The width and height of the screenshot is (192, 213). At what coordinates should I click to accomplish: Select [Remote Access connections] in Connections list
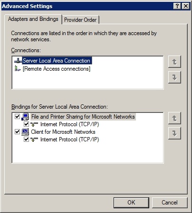57,69
